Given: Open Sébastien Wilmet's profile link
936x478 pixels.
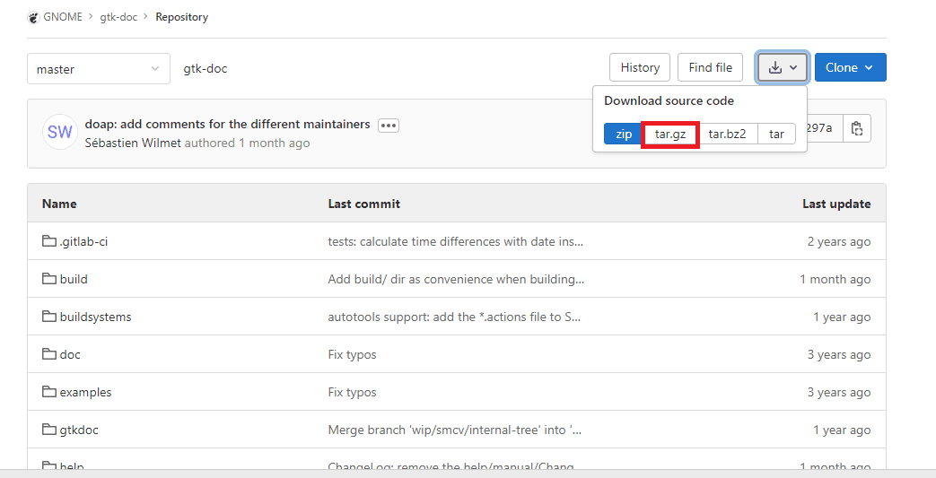Looking at the screenshot, I should pos(133,143).
